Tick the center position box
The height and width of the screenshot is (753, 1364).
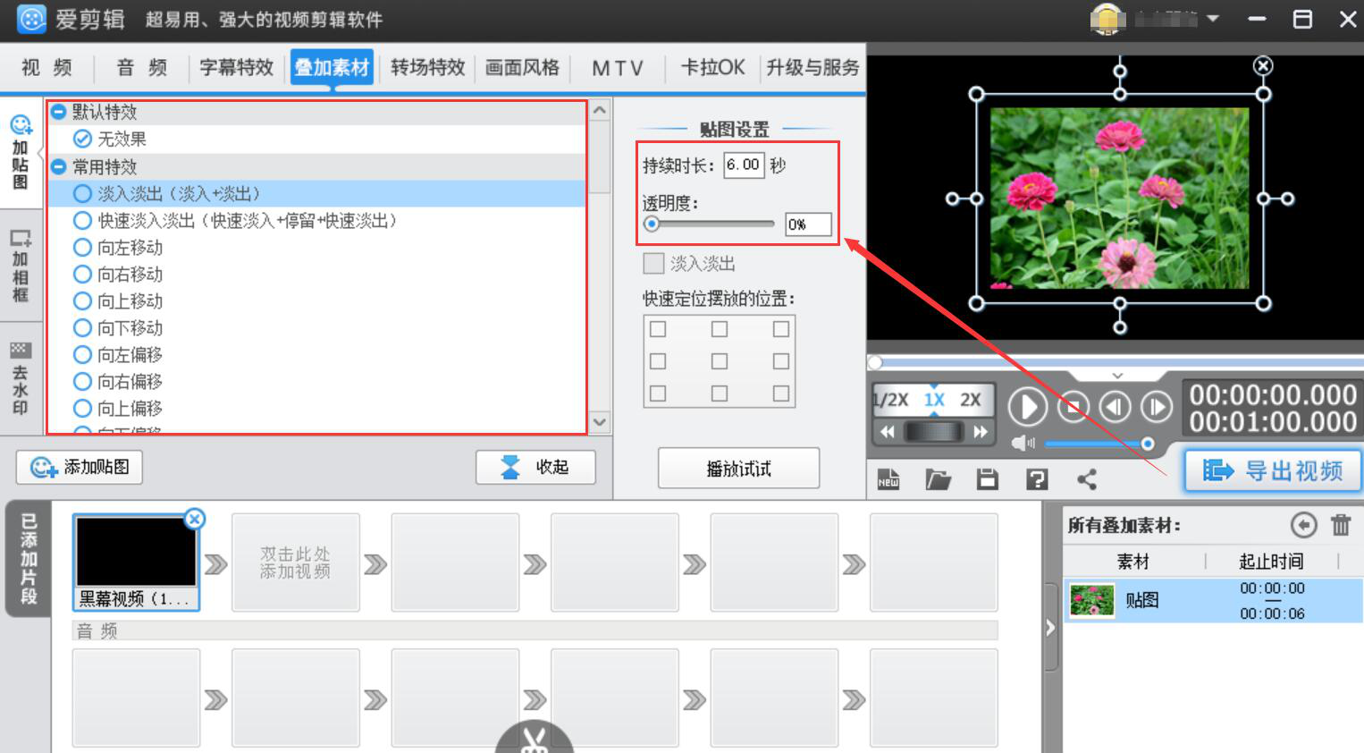pyautogui.click(x=720, y=361)
